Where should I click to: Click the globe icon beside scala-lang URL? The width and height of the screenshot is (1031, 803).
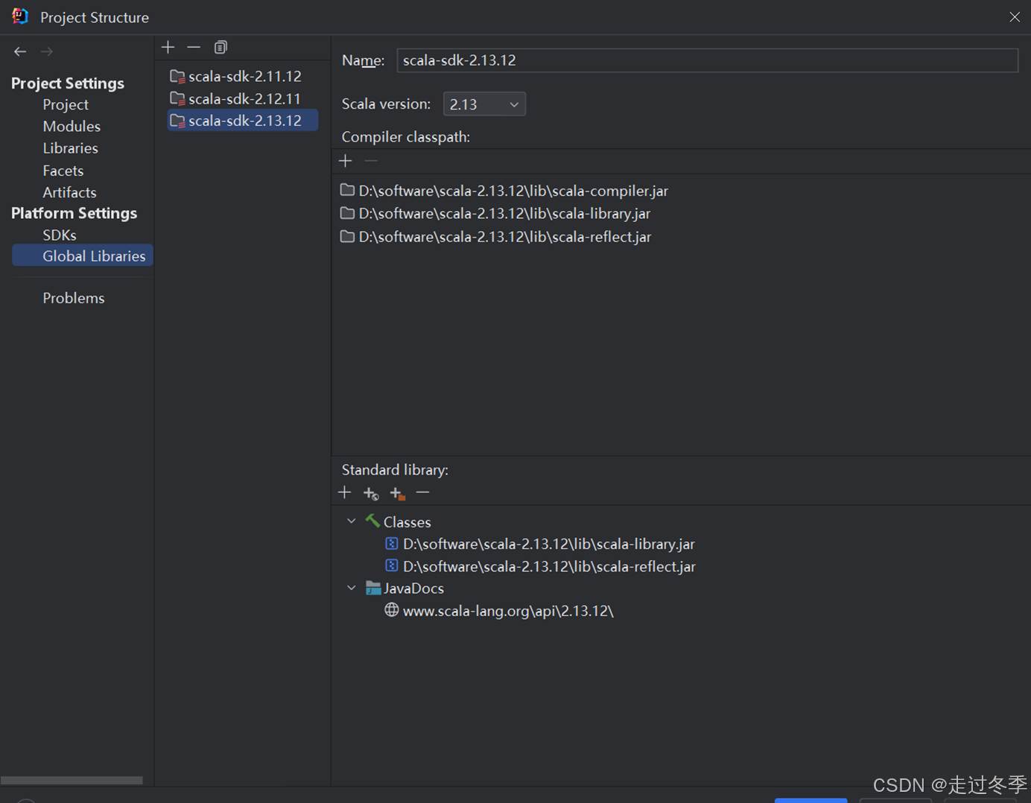[391, 610]
